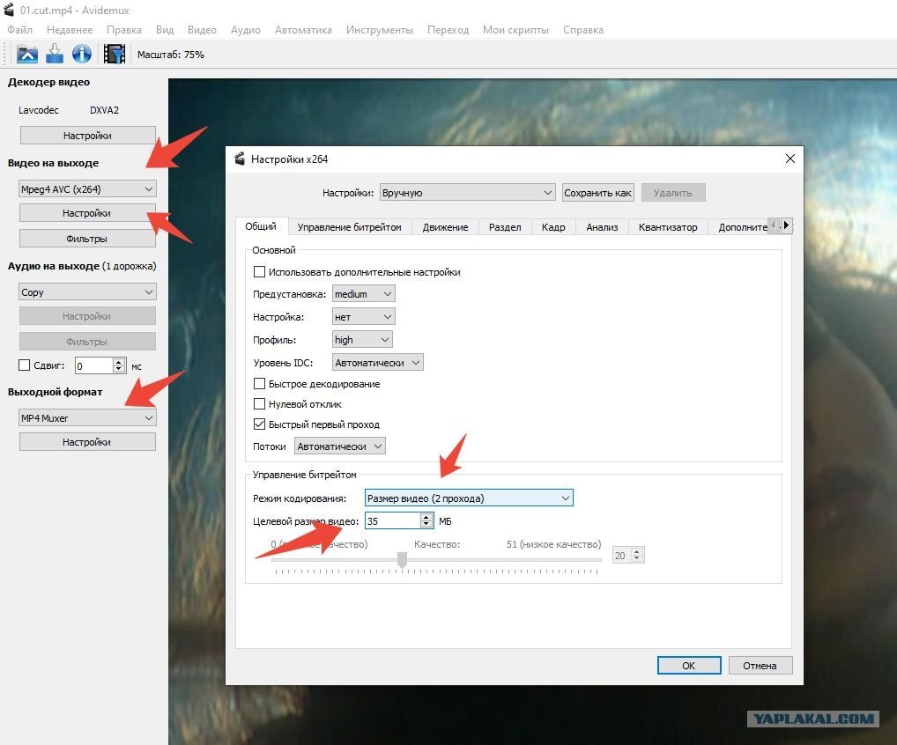897x745 pixels.
Task: Click the Сохранить как button
Action: click(x=597, y=193)
